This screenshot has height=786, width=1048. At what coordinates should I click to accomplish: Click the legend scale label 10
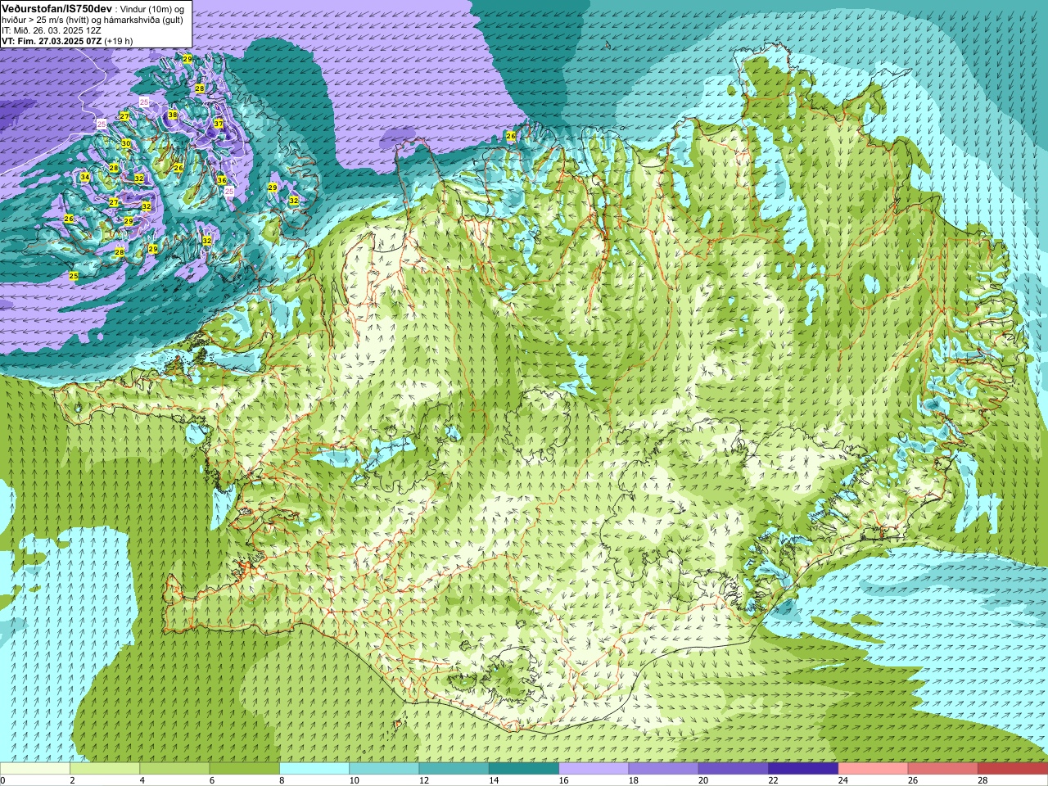354,780
